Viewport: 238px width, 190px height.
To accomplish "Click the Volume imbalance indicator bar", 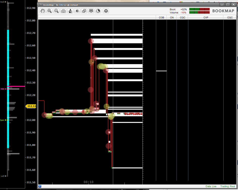I will [199, 12].
